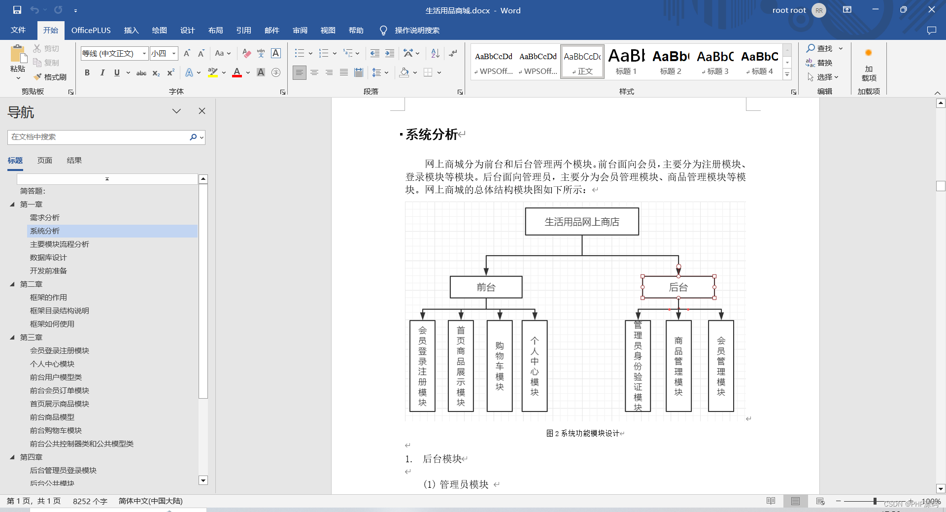Open the font name dropdown

(x=144, y=53)
